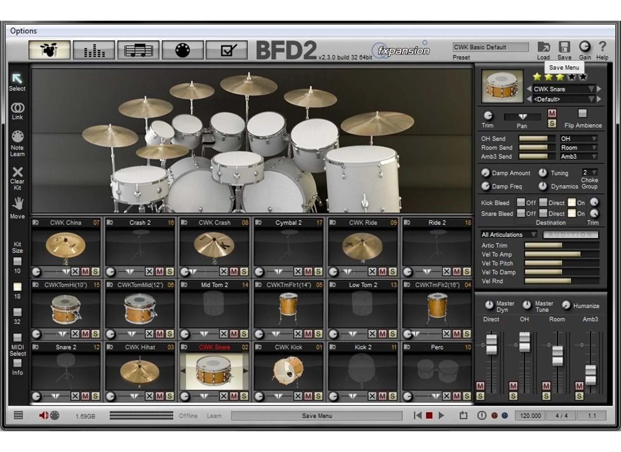Clear the CWK China slot with X
Viewport: 621px width, 452px height.
click(75, 272)
